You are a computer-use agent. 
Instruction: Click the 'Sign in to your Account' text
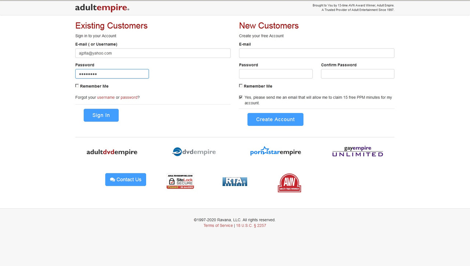95,36
